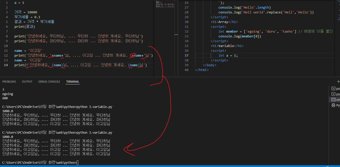Click line number 26 in the HTML gutter
Screen dimensions: 340x167
187,3
